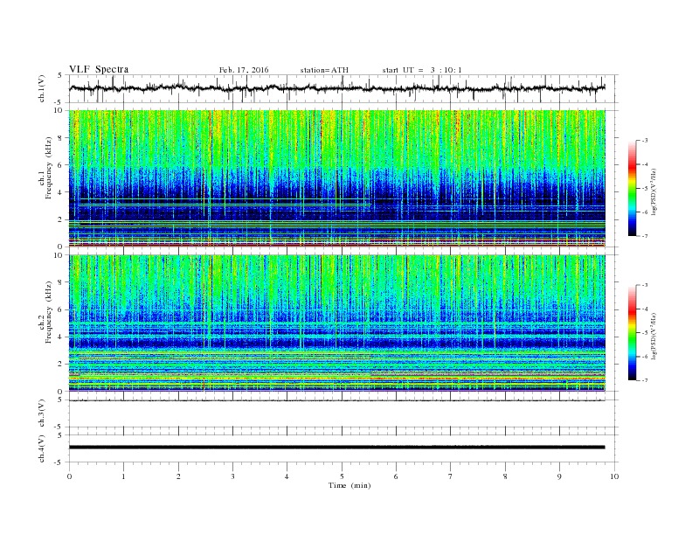The image size is (692, 535).
Task: Click the "ch.1(V)" waveform axis label
Action: click(41, 88)
